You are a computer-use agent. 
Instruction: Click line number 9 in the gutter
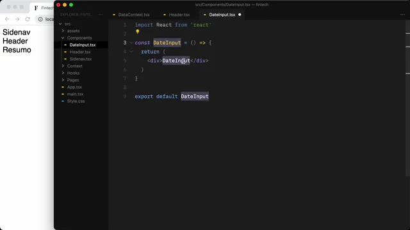pyautogui.click(x=125, y=96)
